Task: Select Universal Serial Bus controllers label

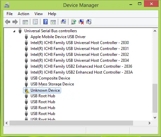Action: click(x=51, y=31)
